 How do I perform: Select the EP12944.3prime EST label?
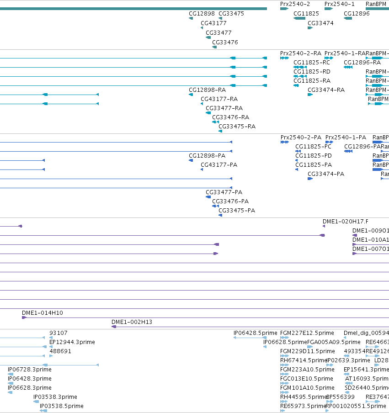(x=72, y=342)
